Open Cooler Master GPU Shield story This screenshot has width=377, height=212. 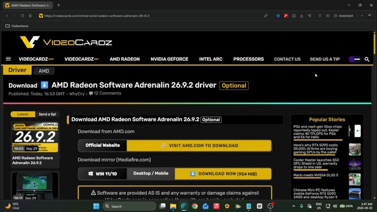316,163
